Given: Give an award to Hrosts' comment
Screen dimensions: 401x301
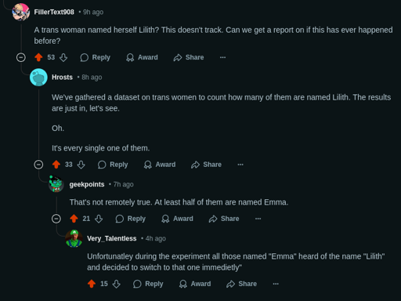Looking at the screenshot, I should pos(160,165).
